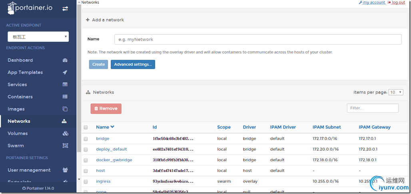Sort by IPAM Driver column header
411x194 pixels.
click(283, 127)
